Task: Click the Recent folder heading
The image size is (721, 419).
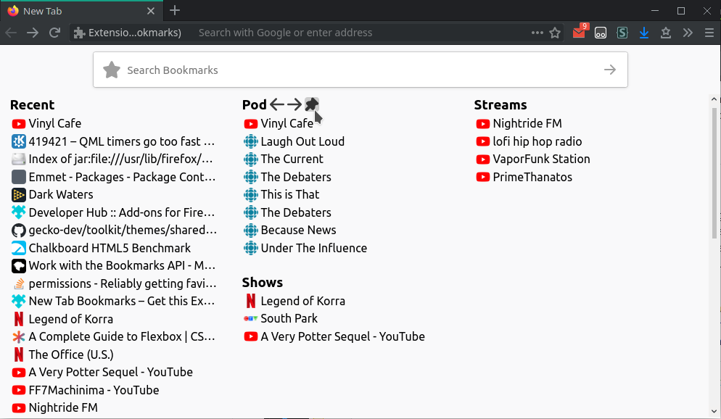Action: pos(32,104)
